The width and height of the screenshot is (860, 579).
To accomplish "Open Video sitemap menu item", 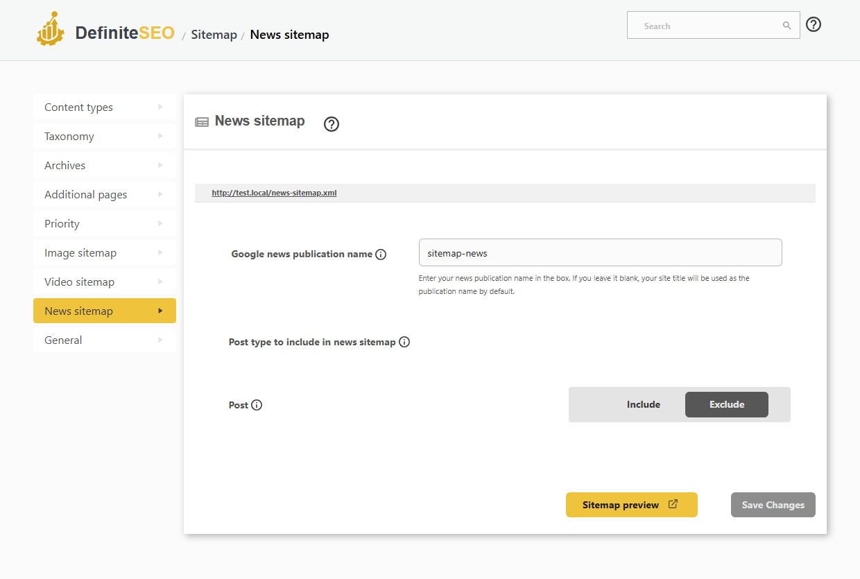I will [105, 282].
